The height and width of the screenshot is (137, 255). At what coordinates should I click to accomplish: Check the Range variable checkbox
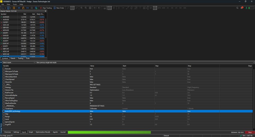[x=3, y=117]
